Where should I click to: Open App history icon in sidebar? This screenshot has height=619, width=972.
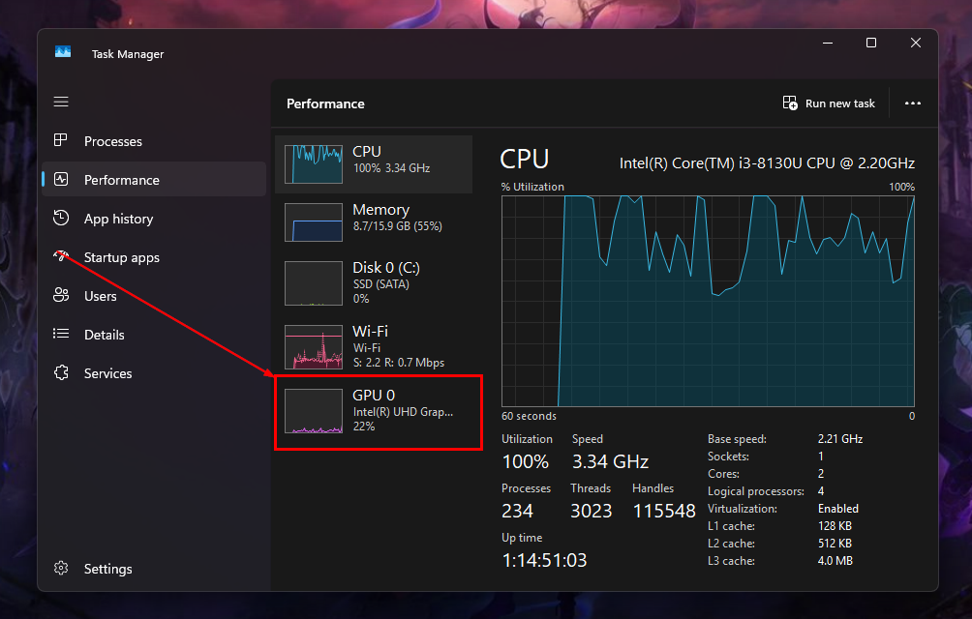(61, 219)
